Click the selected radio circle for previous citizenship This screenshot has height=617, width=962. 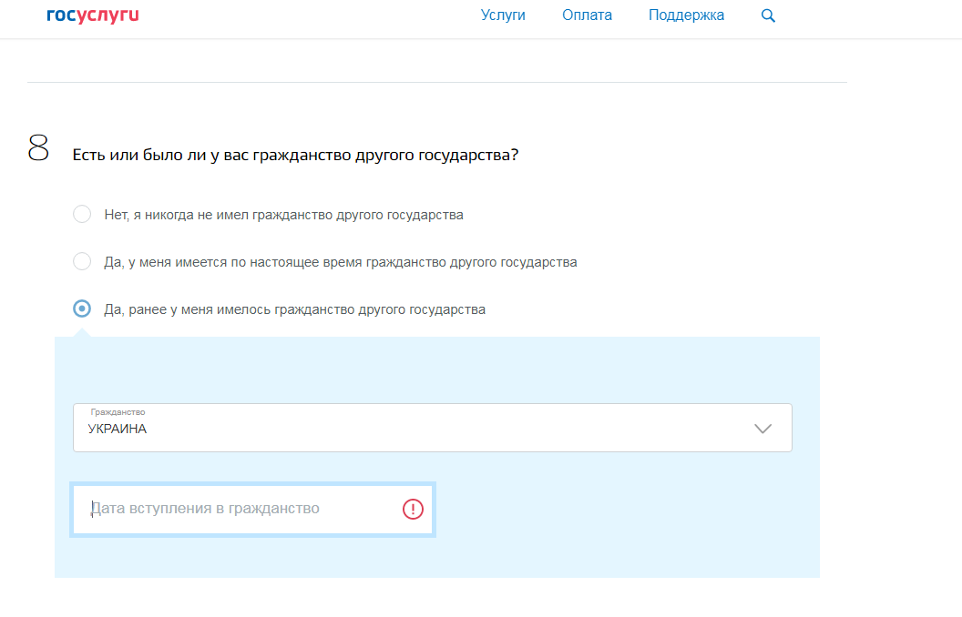[82, 309]
